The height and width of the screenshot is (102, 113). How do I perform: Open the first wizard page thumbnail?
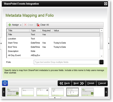pyautogui.click(x=13, y=92)
